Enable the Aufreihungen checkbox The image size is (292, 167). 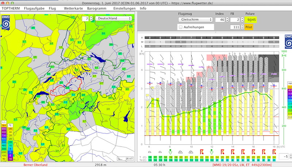click(x=180, y=27)
